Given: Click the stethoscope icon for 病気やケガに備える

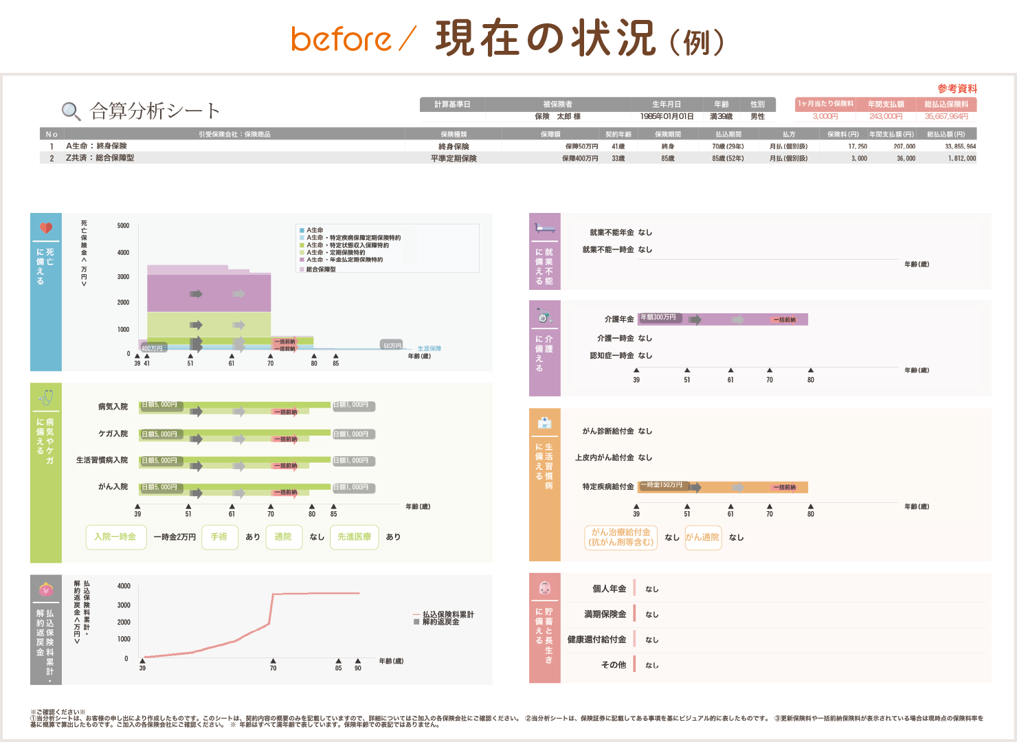Looking at the screenshot, I should (46, 398).
